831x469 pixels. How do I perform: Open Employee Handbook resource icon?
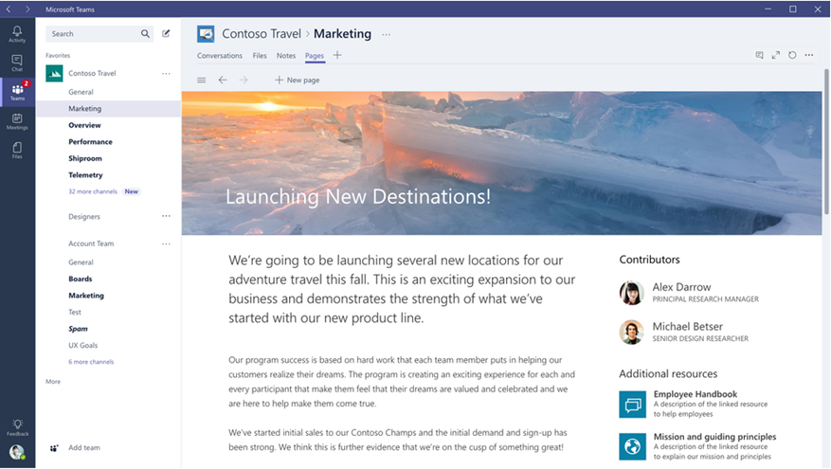pos(632,405)
